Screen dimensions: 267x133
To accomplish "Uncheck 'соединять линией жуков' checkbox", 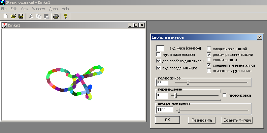I will 209,65.
